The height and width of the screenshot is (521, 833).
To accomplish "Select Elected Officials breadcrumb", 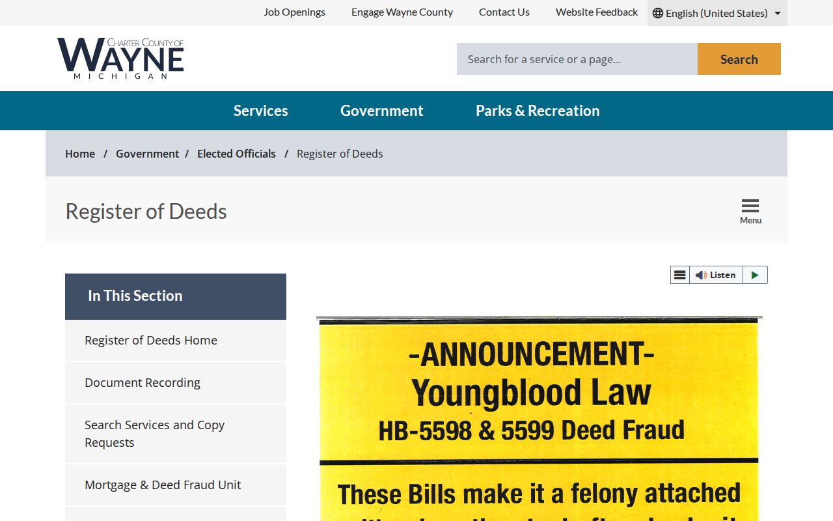I will tap(236, 154).
